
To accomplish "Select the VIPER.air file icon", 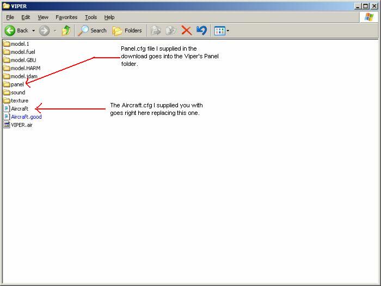I will pos(7,125).
